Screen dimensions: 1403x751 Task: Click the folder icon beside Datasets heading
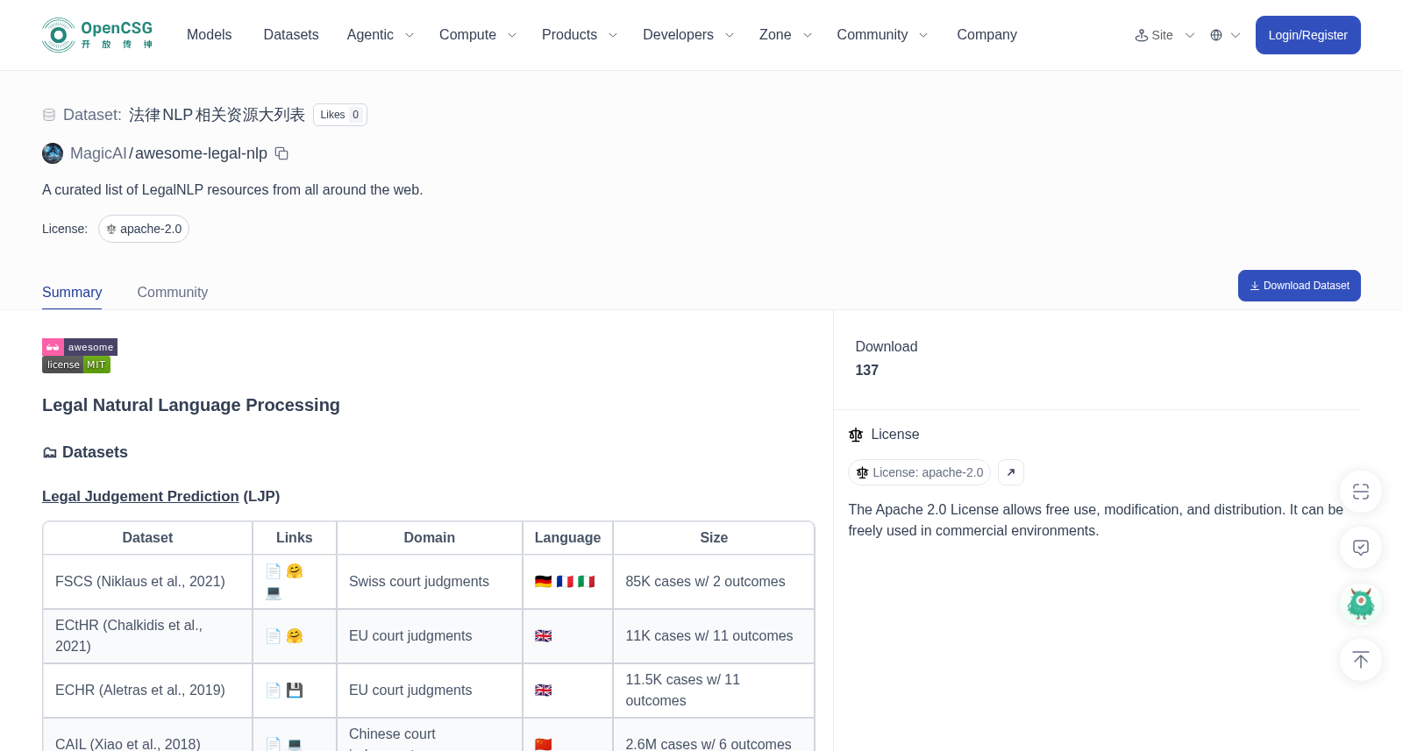50,453
